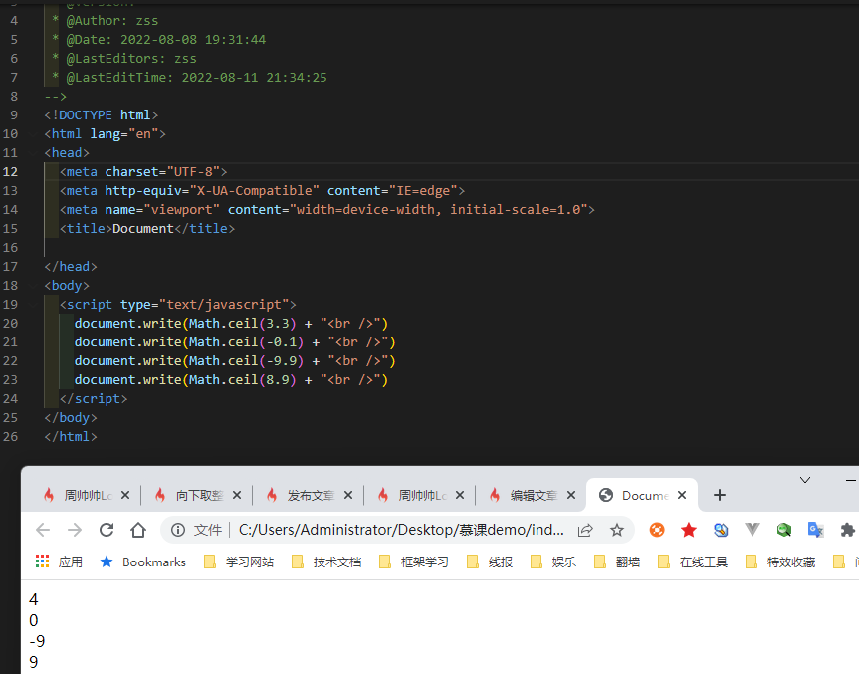Image resolution: width=859 pixels, height=674 pixels.
Task: Open the 学习网站 bookmark folder
Action: pyautogui.click(x=238, y=562)
